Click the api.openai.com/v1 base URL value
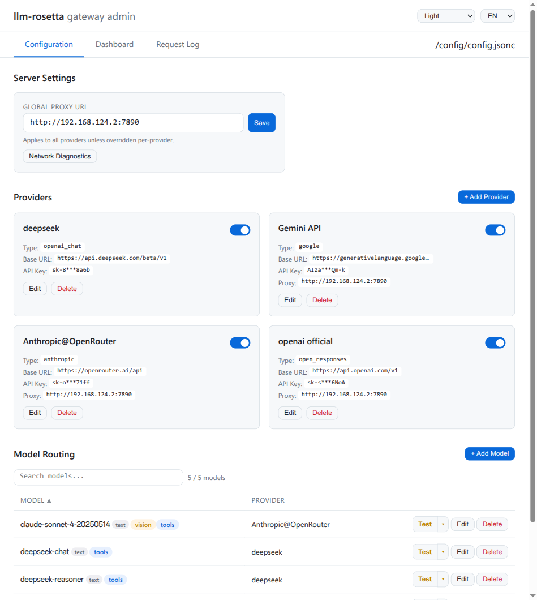This screenshot has height=600, width=537. (x=355, y=371)
